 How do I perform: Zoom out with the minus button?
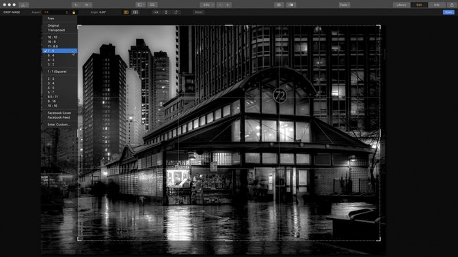(x=220, y=5)
